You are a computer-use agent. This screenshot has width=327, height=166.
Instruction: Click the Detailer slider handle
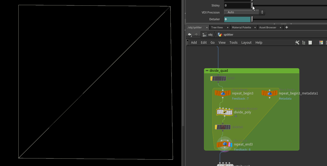coord(252,19)
